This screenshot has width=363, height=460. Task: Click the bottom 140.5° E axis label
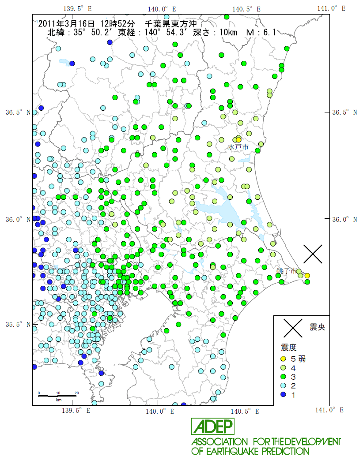pos(245,411)
